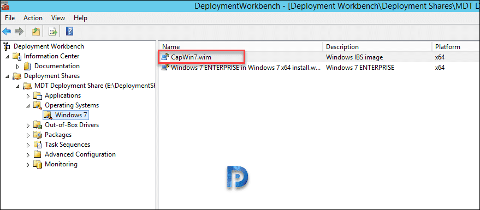480x210 pixels.
Task: Select Windows 7 ENTERPRISE install.wim entry
Action: click(x=246, y=67)
